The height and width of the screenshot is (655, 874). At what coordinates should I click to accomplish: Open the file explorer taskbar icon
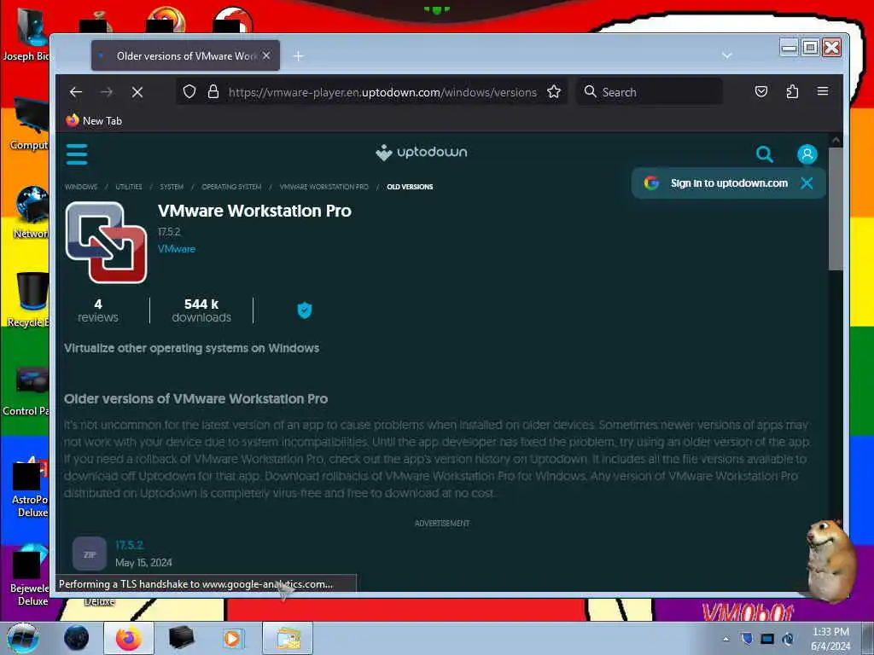pyautogui.click(x=288, y=638)
